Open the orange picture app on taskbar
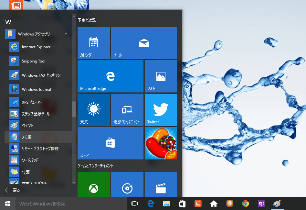This screenshot has width=306, height=210. [198, 204]
